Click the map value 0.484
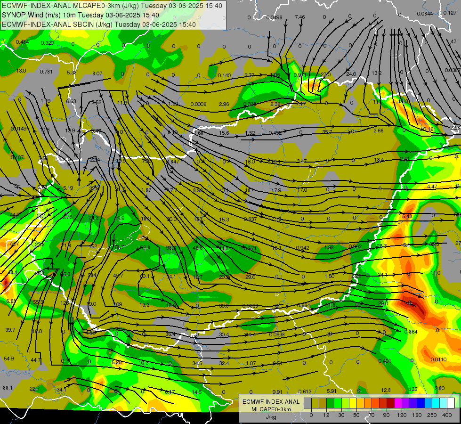This screenshot has width=461, height=424. tap(22, 42)
